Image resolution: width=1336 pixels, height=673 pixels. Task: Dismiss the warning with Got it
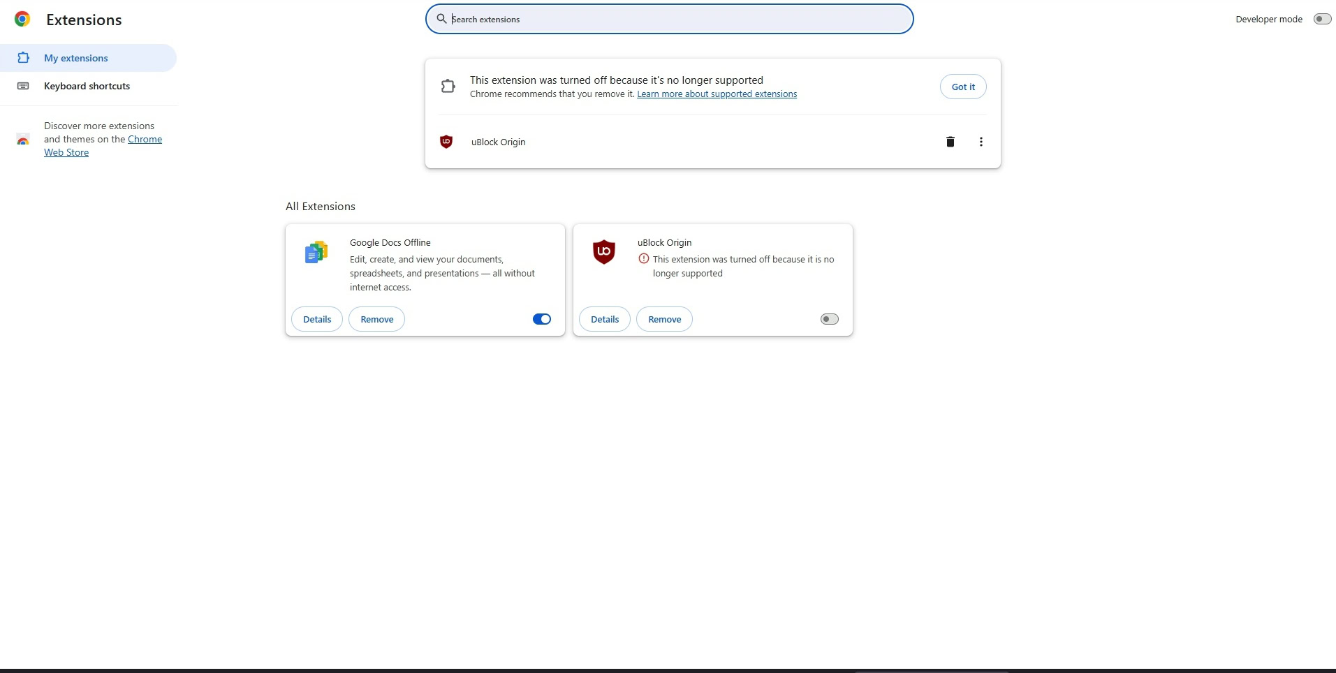click(963, 87)
